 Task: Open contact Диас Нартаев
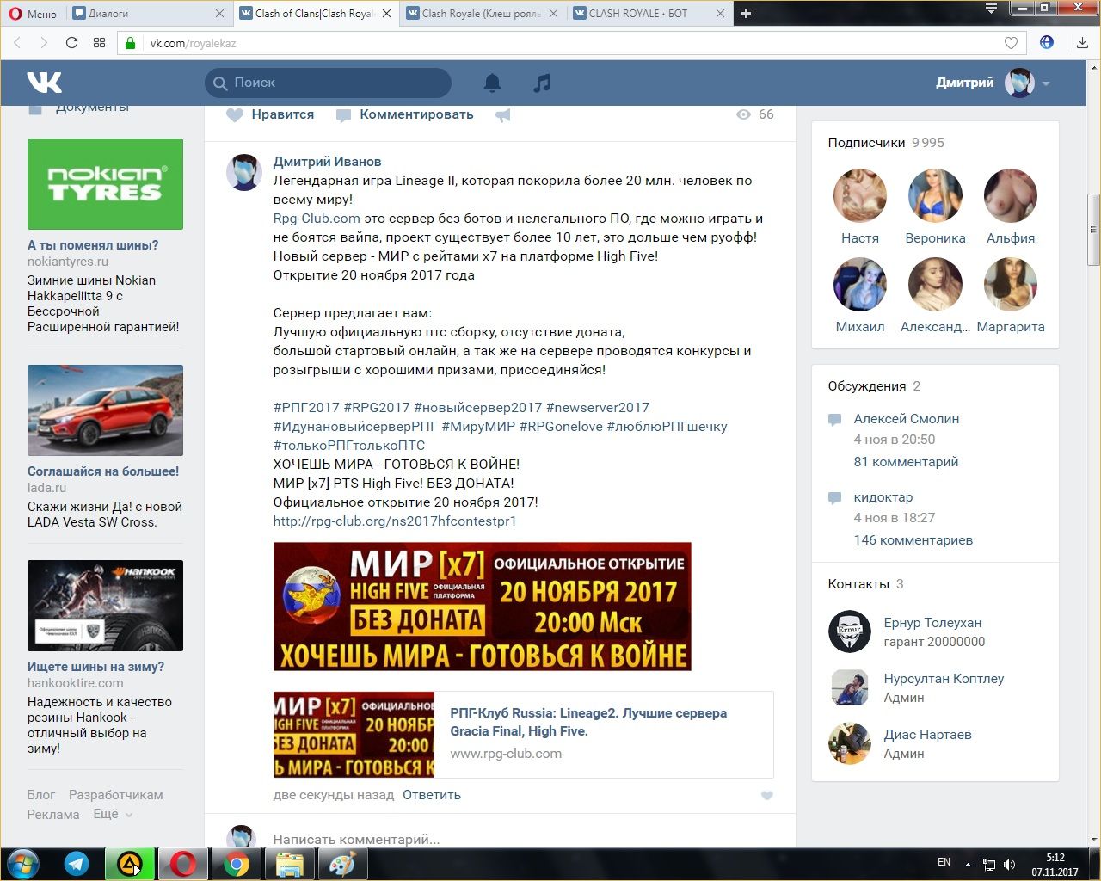927,735
